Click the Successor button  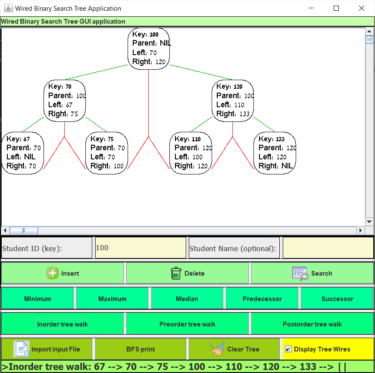tap(337, 298)
